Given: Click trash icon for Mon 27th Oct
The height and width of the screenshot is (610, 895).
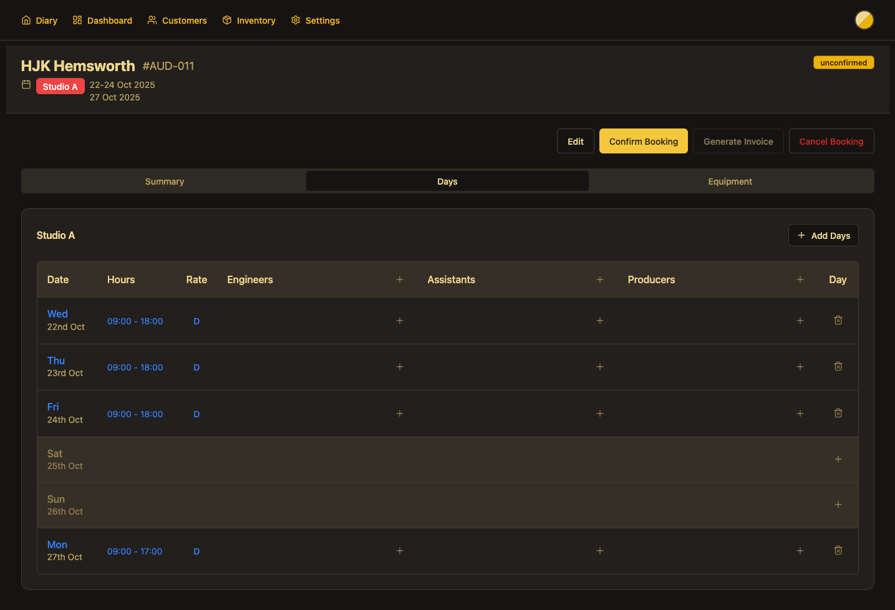Looking at the screenshot, I should pos(838,551).
